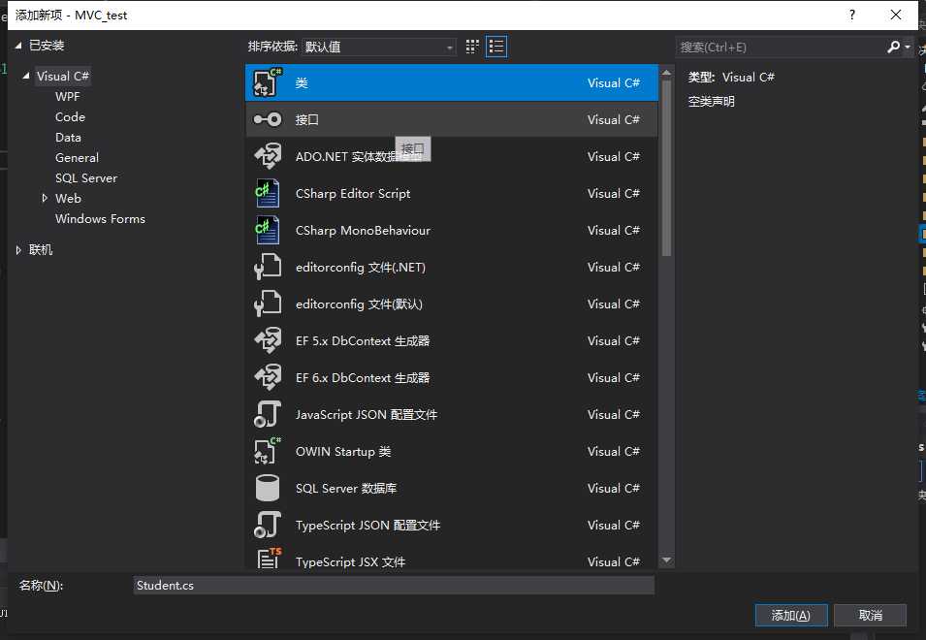Click 'CSharp MonoBehaviour' row text
Image resolution: width=926 pixels, height=640 pixels.
tap(364, 230)
